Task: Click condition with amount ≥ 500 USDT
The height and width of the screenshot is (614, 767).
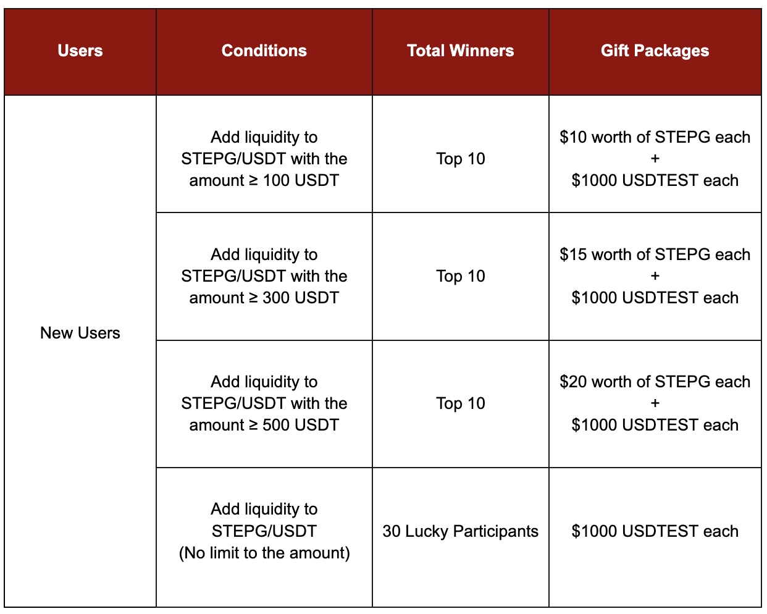Action: (x=264, y=403)
